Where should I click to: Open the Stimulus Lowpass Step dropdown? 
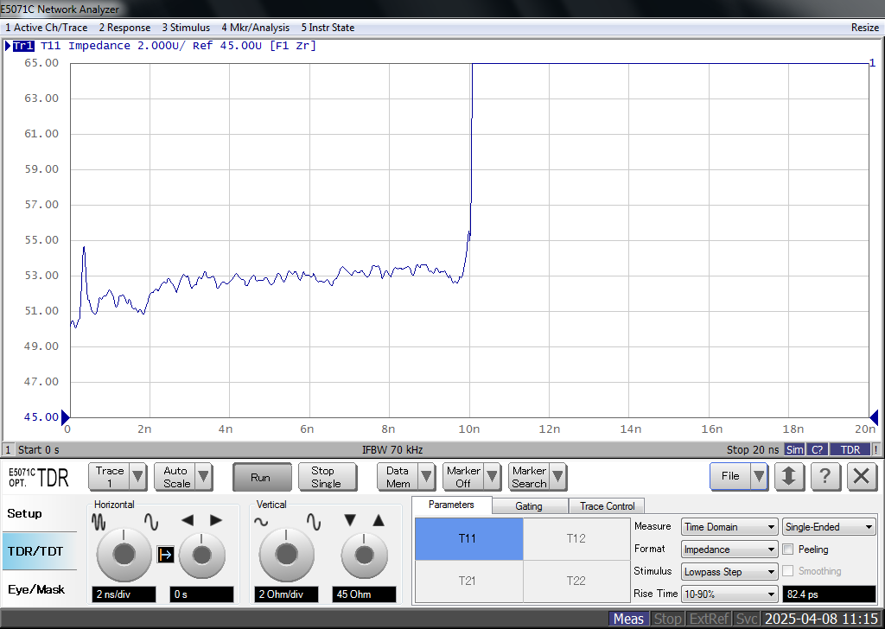729,572
